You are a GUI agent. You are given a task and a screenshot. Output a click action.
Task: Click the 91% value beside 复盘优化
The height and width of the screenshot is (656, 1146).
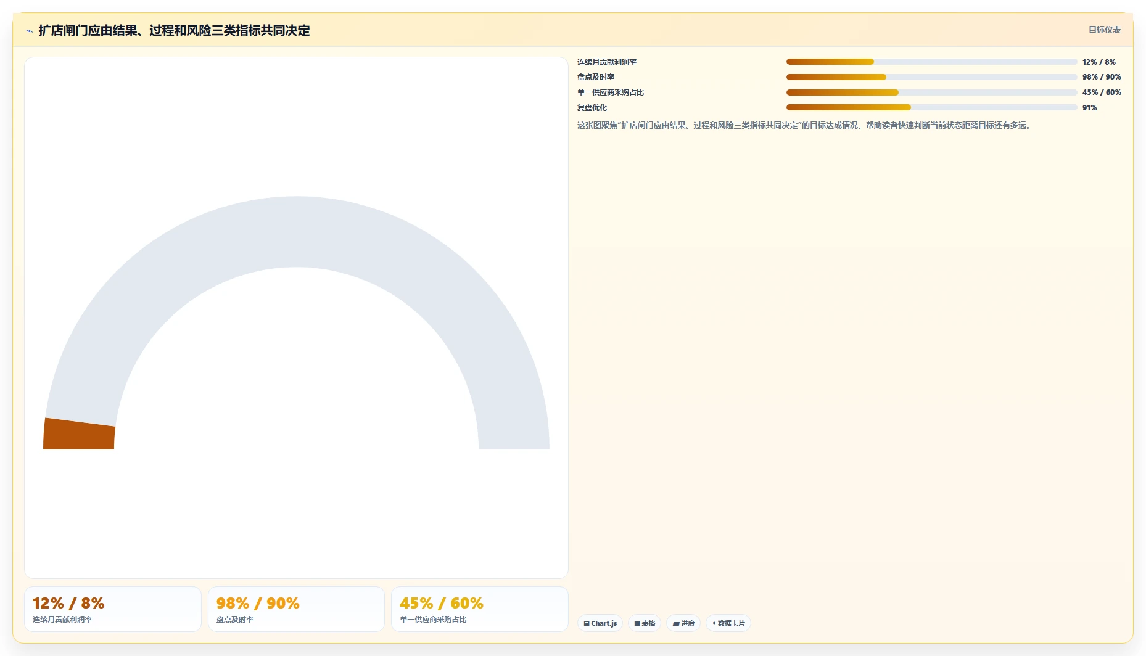[x=1090, y=108]
